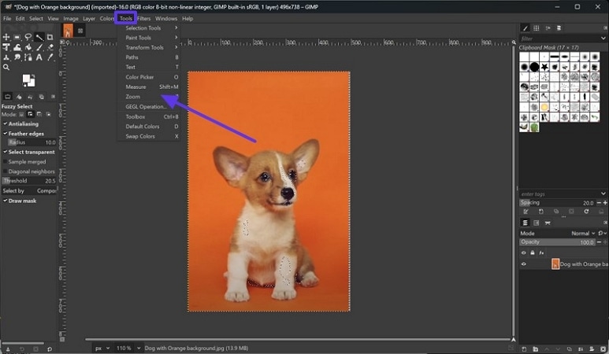Image resolution: width=609 pixels, height=354 pixels.
Task: Choose GEGL Operation from the Tools menu
Action: point(149,107)
